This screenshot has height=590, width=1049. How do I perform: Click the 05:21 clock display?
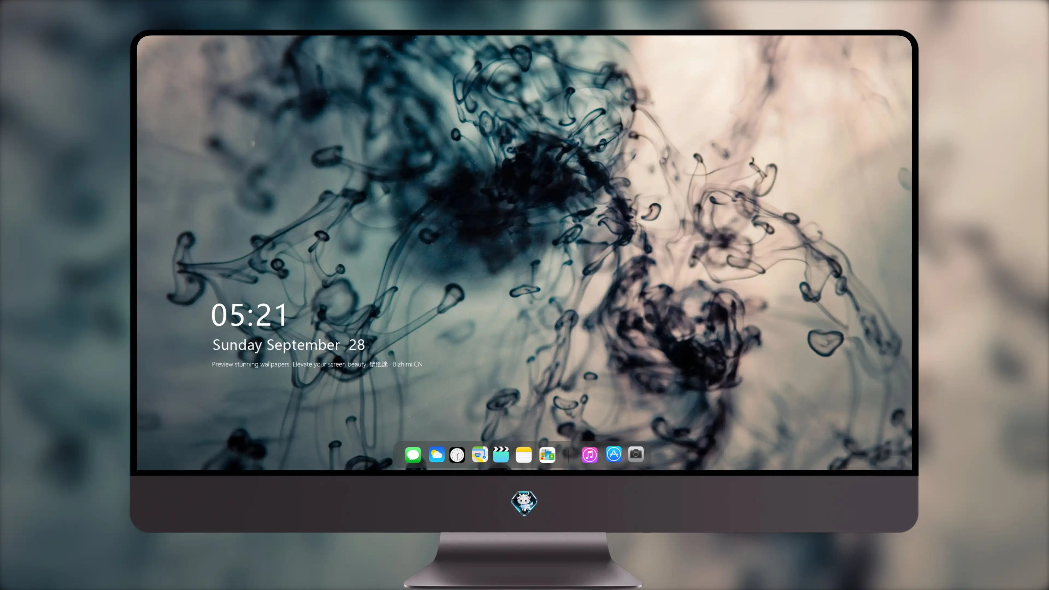249,315
